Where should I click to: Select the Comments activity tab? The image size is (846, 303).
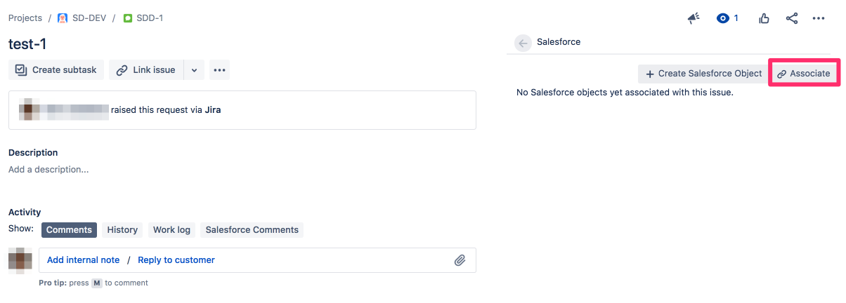click(x=69, y=230)
